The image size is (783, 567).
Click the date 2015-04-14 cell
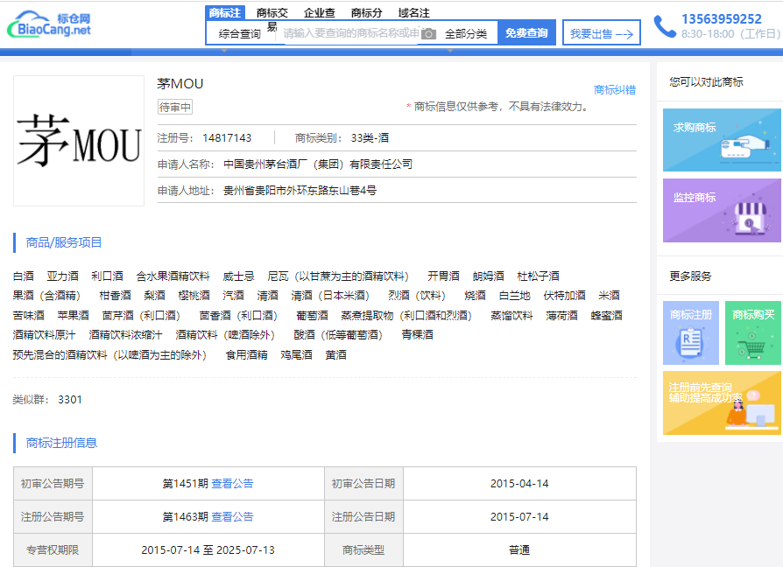pyautogui.click(x=519, y=483)
